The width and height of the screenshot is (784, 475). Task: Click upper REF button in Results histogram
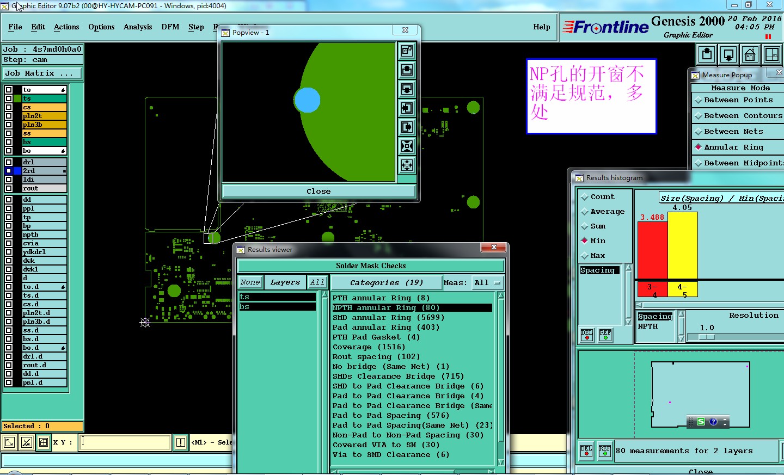tap(605, 335)
